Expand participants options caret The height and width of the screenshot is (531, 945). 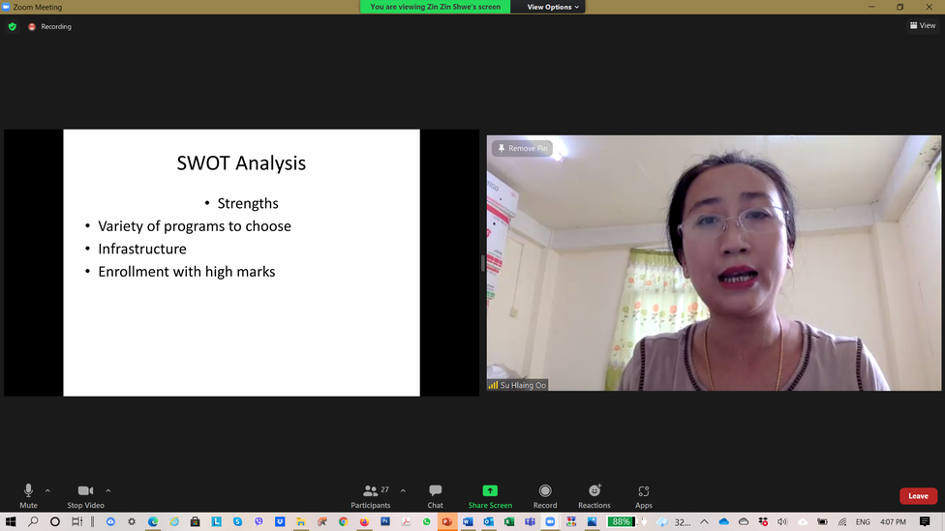(403, 490)
